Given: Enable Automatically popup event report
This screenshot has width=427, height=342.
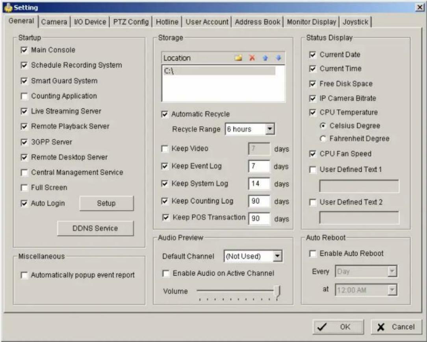Looking at the screenshot, I should (x=24, y=276).
